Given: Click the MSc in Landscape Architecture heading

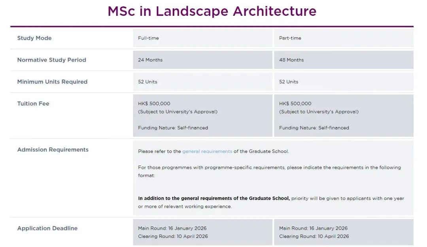Looking at the screenshot, I should [212, 11].
